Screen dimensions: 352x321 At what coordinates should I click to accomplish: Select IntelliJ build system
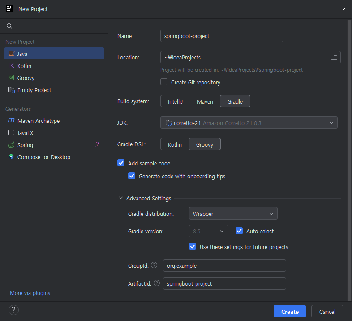[x=175, y=101]
